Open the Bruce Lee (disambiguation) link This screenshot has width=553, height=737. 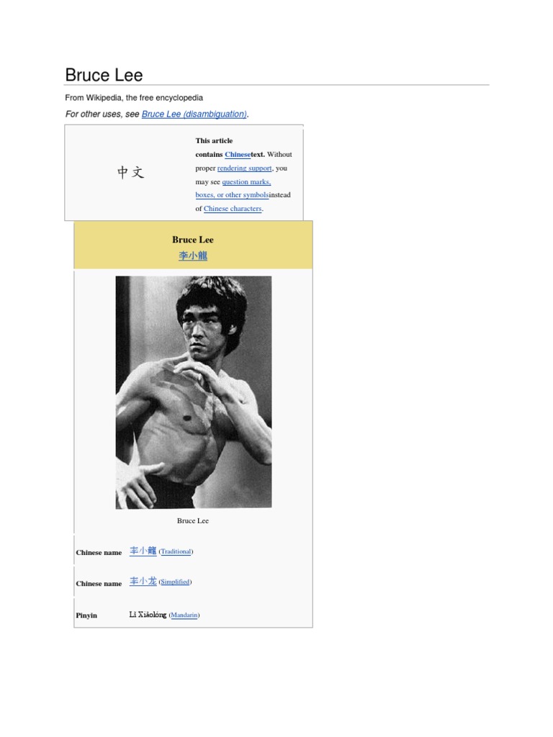coord(194,114)
